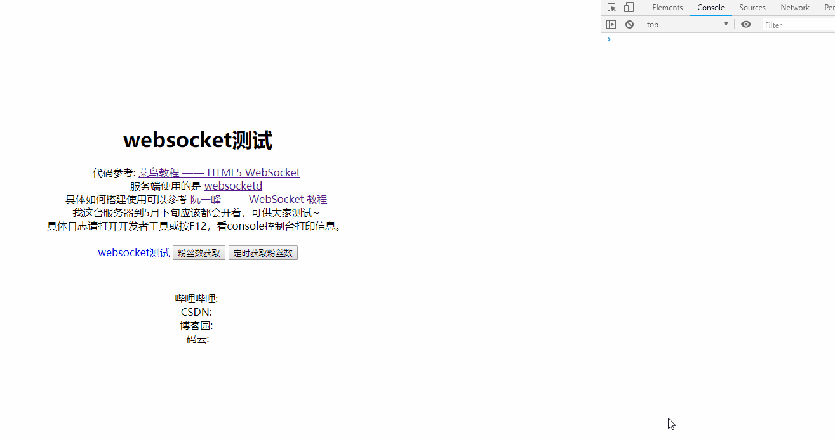835x440 pixels.
Task: Open the 阮一峰 WebSocket 教程 link
Action: tap(258, 199)
